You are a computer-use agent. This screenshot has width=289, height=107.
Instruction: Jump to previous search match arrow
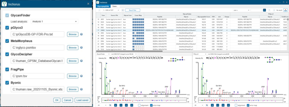tap(270, 10)
